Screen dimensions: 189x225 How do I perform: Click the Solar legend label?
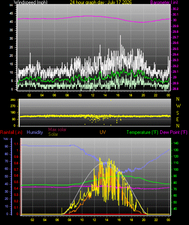pos(53,134)
